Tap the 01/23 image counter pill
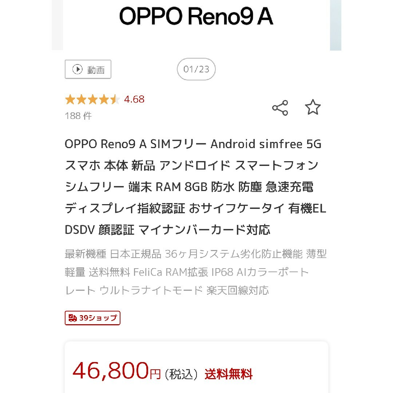Image resolution: width=393 pixels, height=393 pixels. (x=196, y=69)
